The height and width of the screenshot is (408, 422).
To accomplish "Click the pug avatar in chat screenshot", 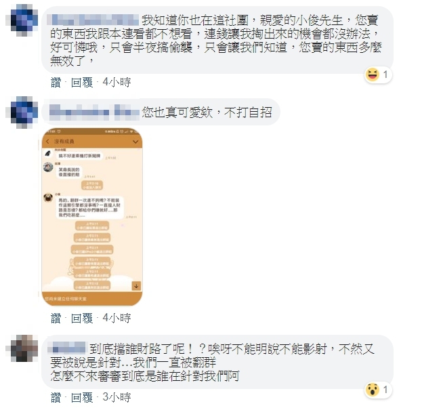I will [48, 198].
